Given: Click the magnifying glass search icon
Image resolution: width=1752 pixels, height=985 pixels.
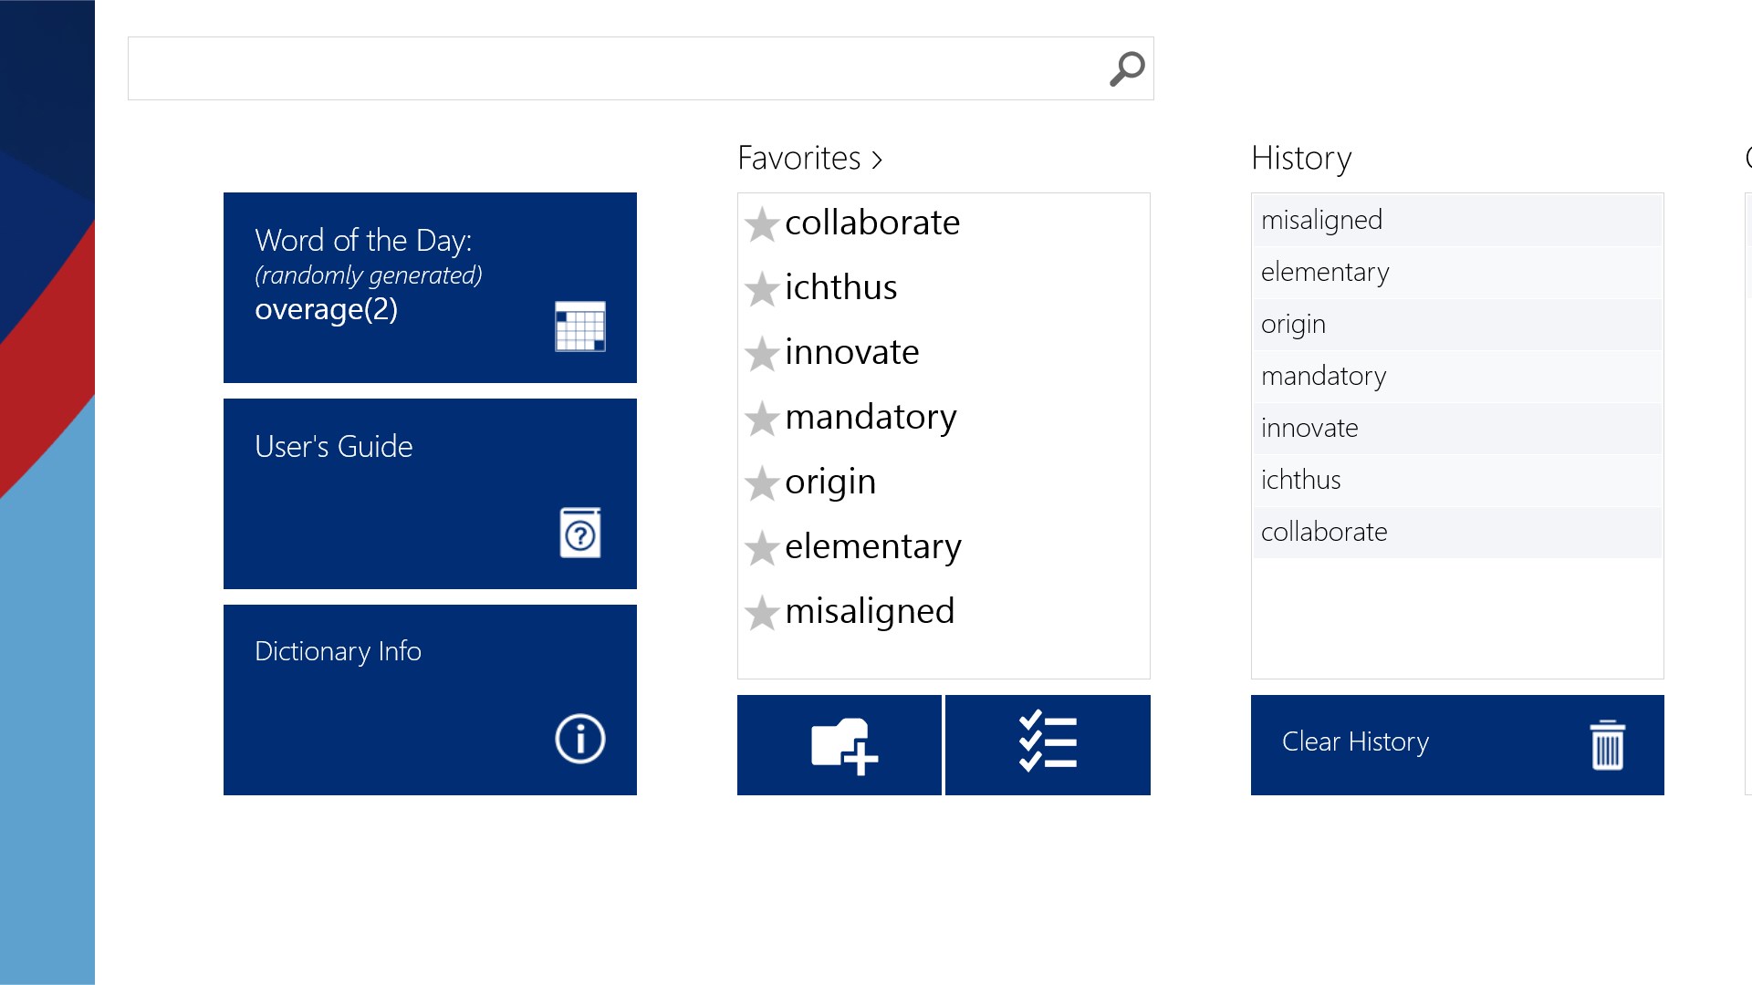Looking at the screenshot, I should pyautogui.click(x=1127, y=69).
